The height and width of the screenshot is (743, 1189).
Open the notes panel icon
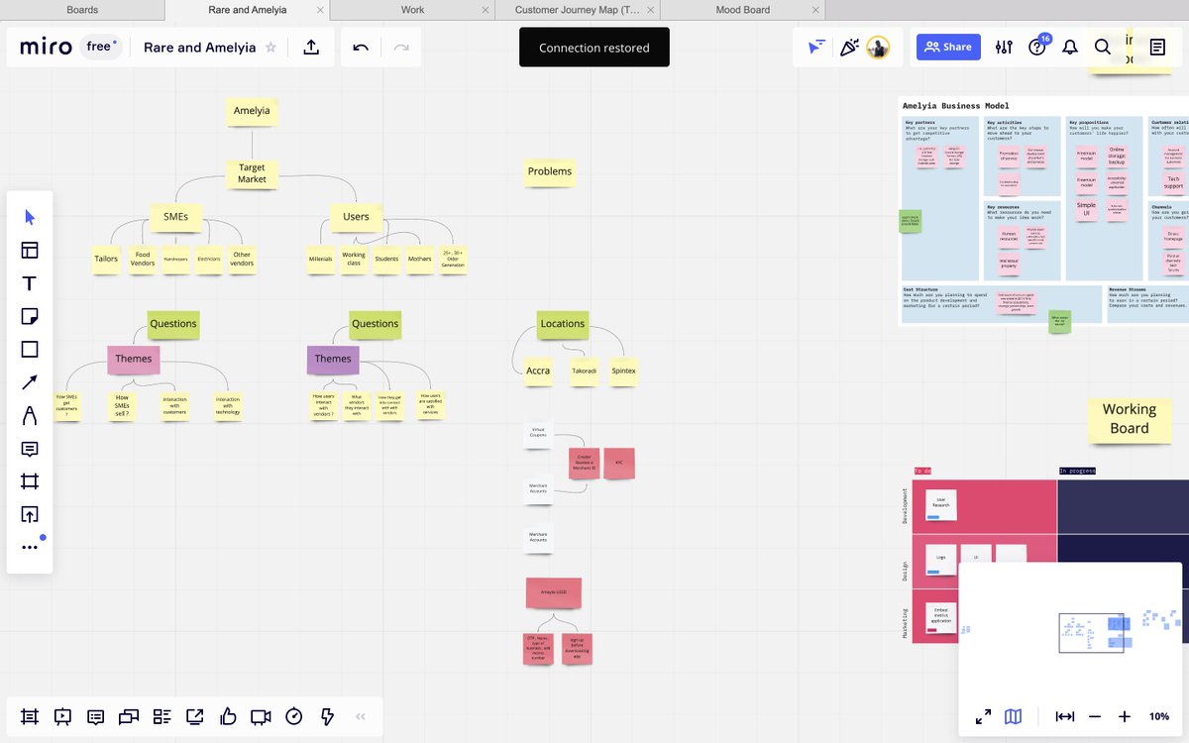(x=1157, y=48)
